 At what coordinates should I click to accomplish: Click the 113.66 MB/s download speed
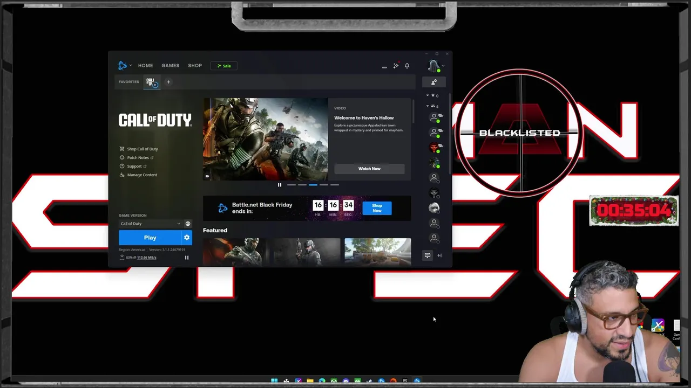[x=146, y=258]
